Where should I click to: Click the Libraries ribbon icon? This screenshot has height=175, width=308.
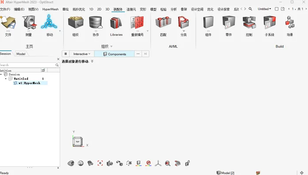coord(116,23)
